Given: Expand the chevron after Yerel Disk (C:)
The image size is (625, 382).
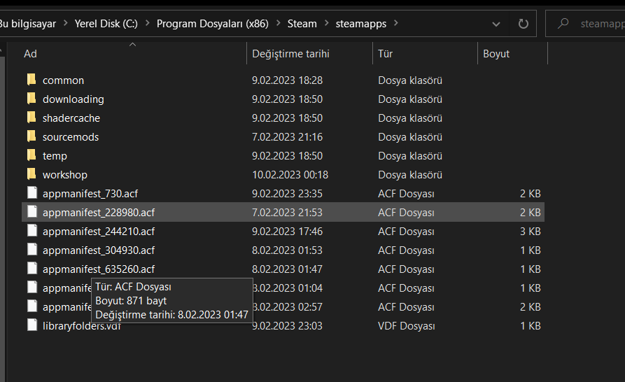Looking at the screenshot, I should pos(148,24).
